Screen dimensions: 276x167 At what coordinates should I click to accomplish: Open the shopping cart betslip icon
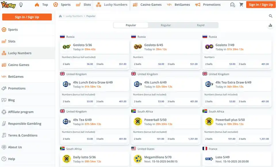tap(241, 5)
